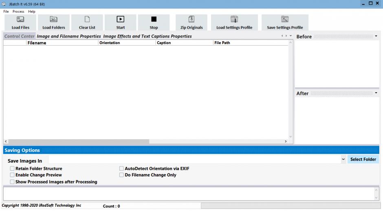Stop processing with the black square icon

[x=154, y=19]
